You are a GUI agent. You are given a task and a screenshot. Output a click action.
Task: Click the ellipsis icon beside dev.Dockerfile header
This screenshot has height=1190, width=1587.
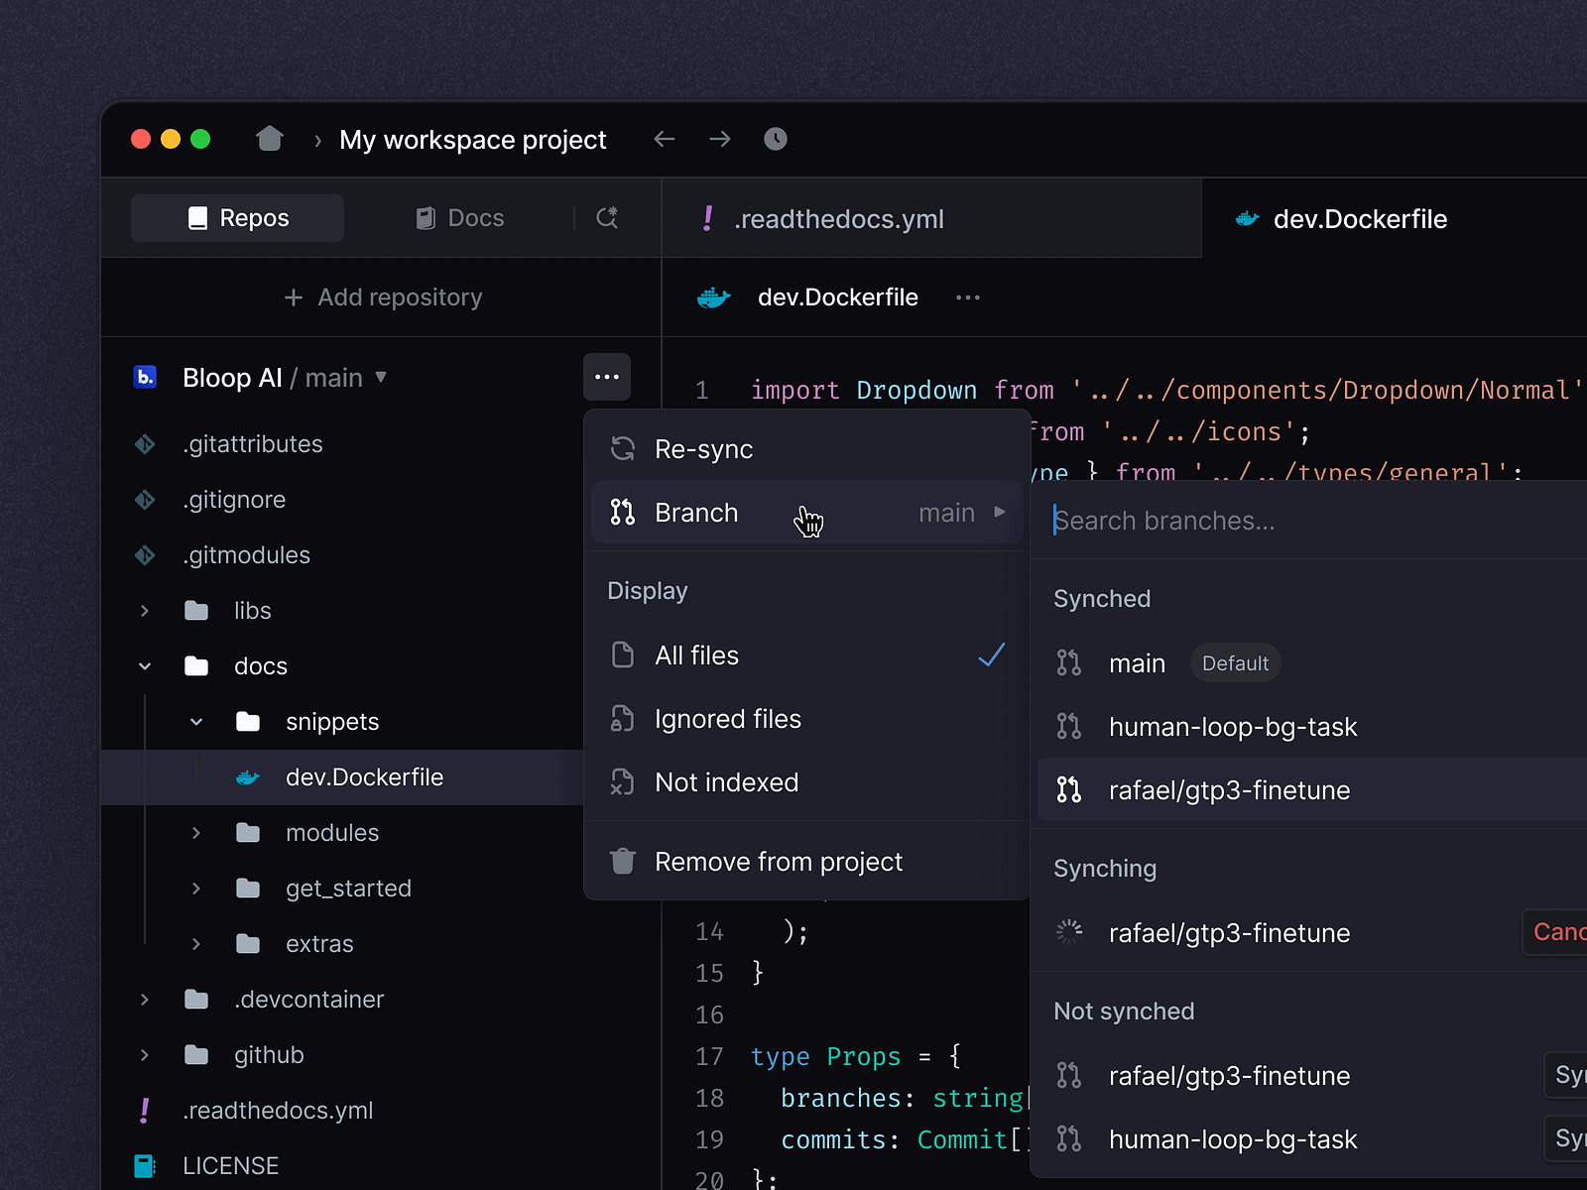click(x=967, y=297)
